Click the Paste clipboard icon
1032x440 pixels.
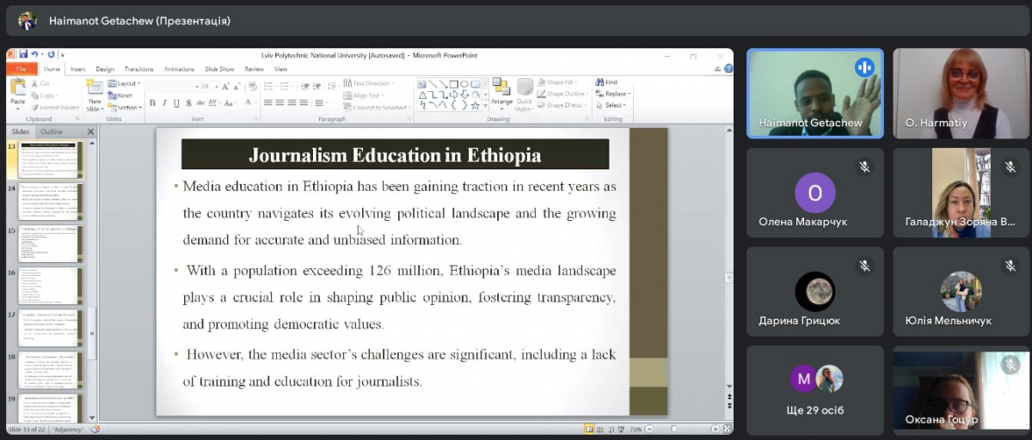(x=17, y=89)
